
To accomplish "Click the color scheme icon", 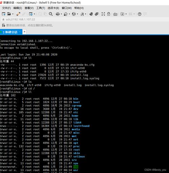I will pos(66,14).
